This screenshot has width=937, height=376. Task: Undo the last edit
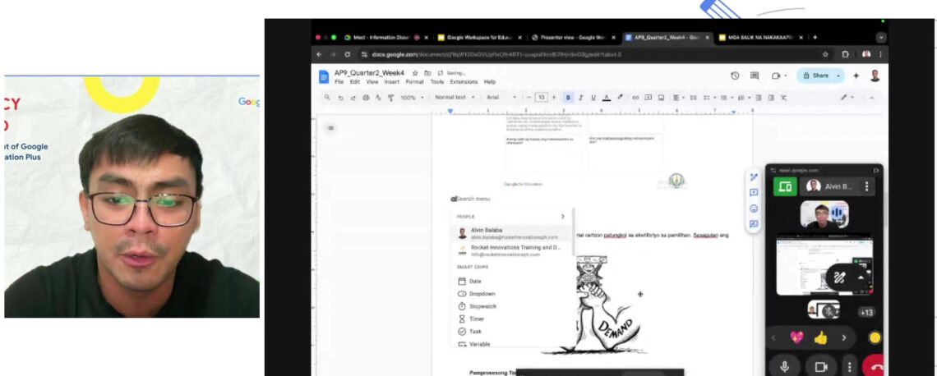pyautogui.click(x=340, y=97)
